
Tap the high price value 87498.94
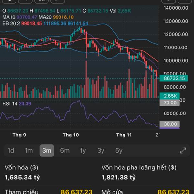coord(45,11)
